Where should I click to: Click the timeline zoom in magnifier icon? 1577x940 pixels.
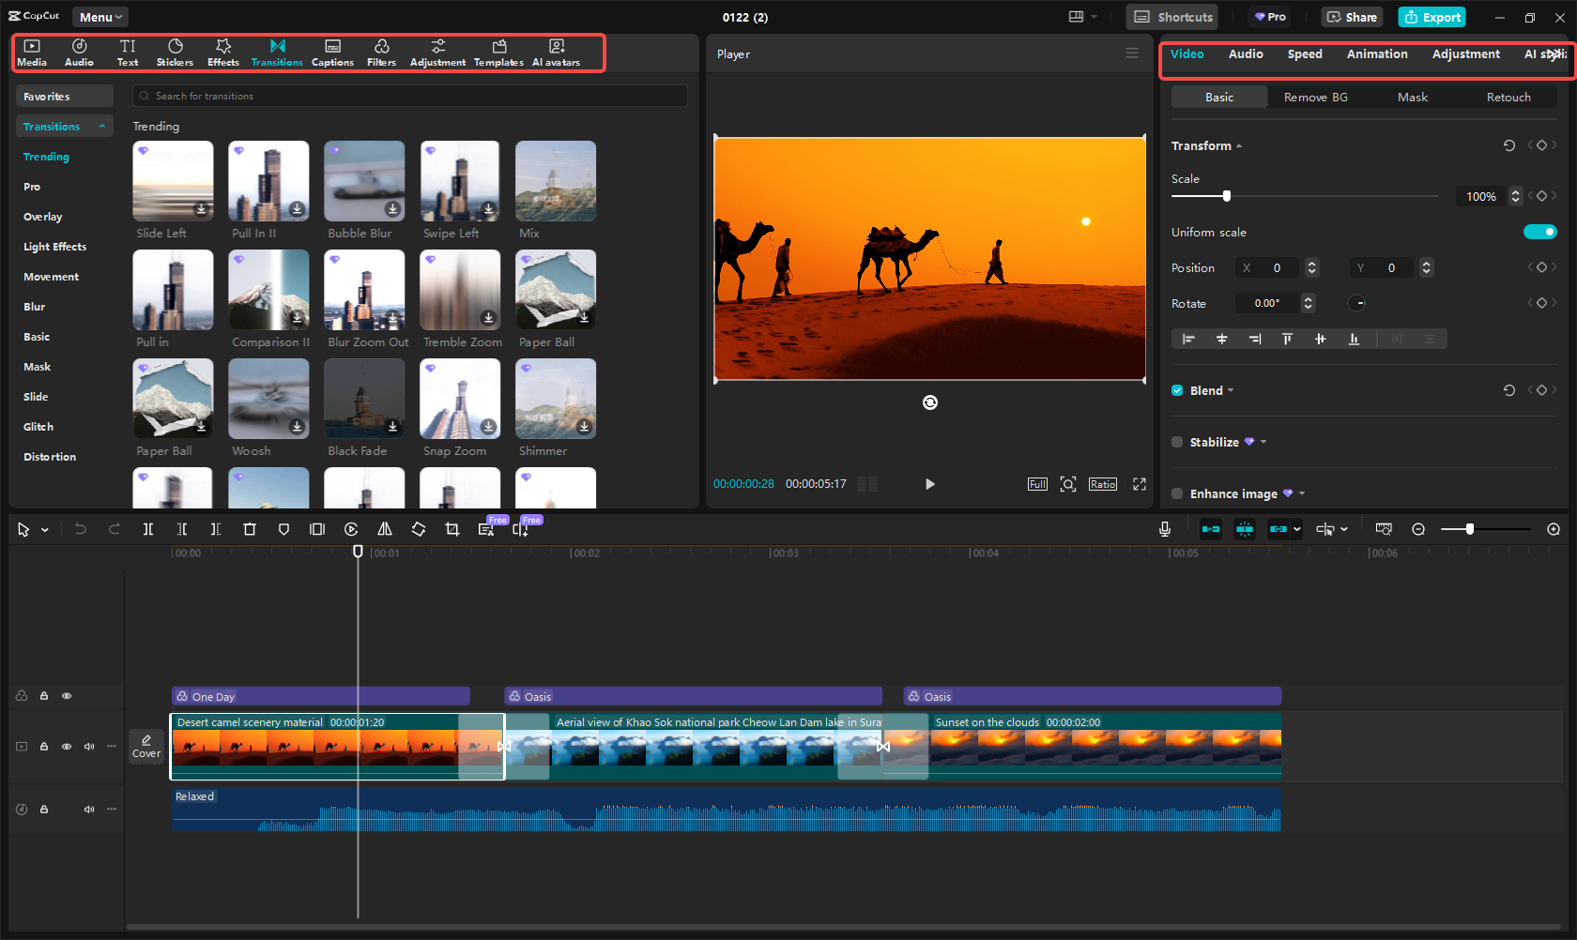(x=1554, y=529)
